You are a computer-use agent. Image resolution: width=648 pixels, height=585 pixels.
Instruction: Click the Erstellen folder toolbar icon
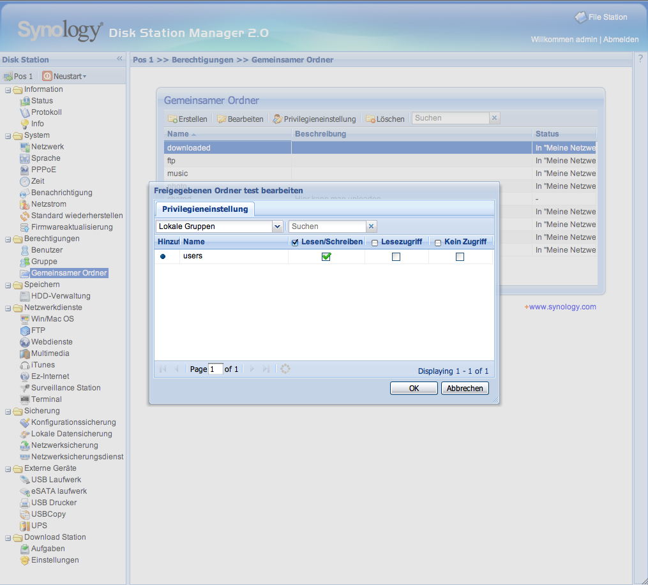tap(172, 119)
